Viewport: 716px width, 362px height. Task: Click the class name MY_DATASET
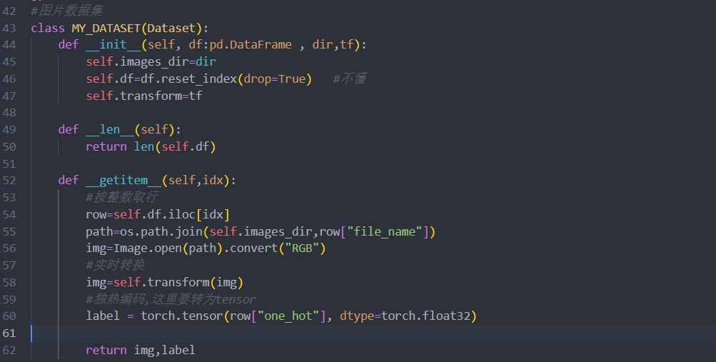click(x=106, y=29)
